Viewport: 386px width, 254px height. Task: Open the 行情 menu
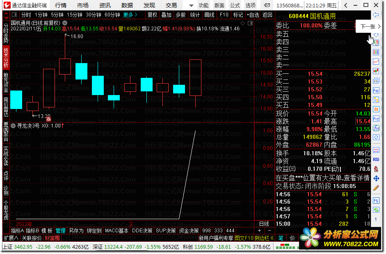61,5
